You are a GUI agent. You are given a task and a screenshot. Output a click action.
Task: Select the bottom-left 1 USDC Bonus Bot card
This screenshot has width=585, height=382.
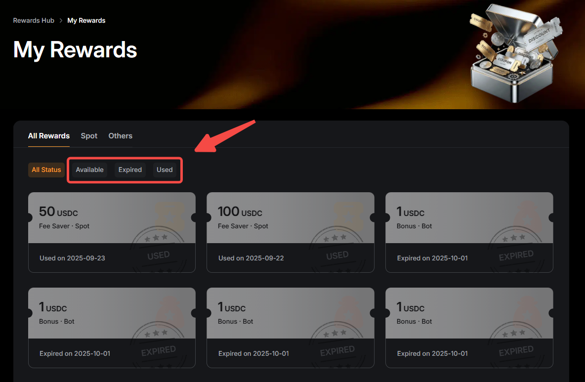coord(112,328)
